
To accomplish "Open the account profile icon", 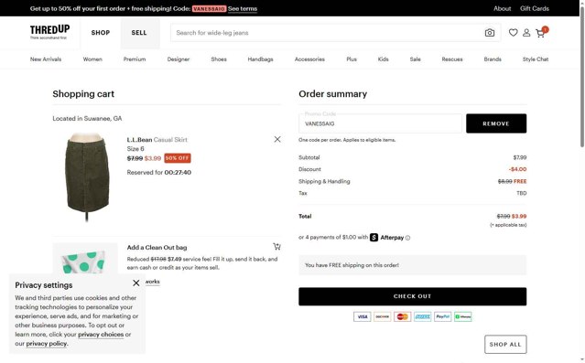I will click(x=526, y=33).
